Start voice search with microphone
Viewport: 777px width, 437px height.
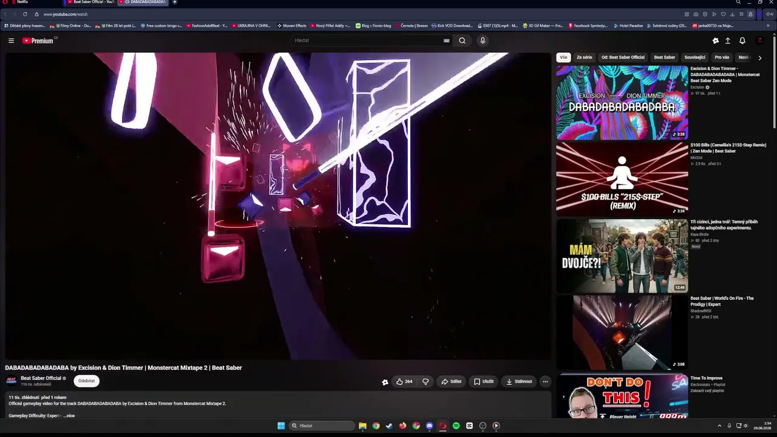coord(483,41)
